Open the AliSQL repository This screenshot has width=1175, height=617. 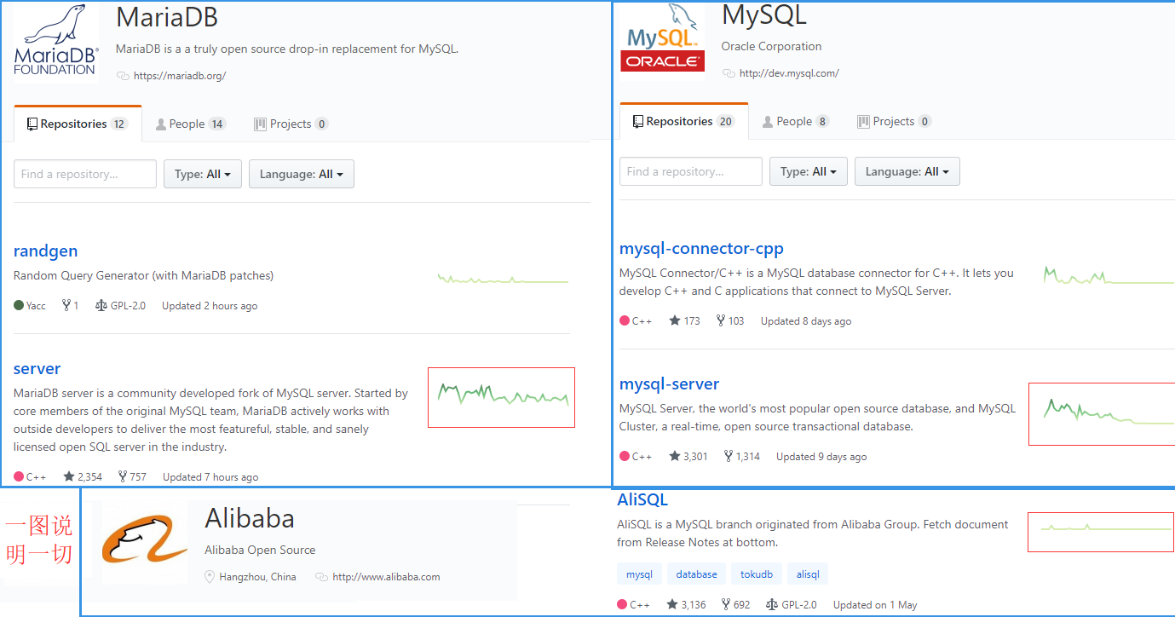click(x=642, y=499)
